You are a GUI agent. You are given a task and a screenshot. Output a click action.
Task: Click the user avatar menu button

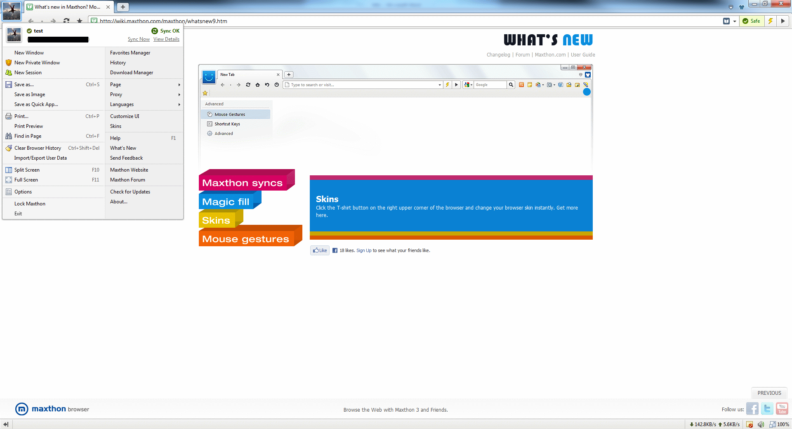pos(12,11)
